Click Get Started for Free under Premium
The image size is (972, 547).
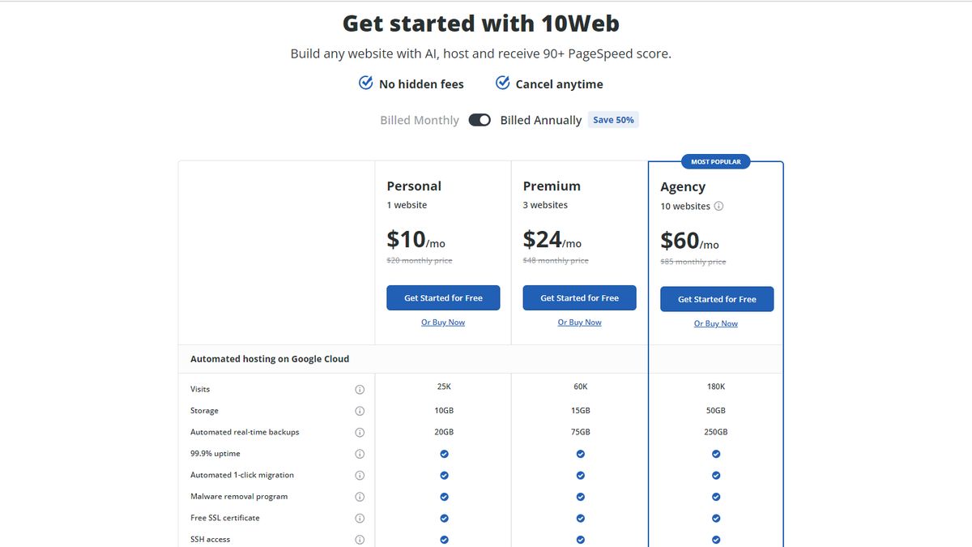579,297
